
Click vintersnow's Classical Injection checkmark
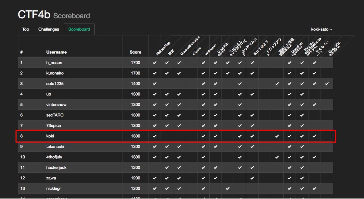pos(289,104)
